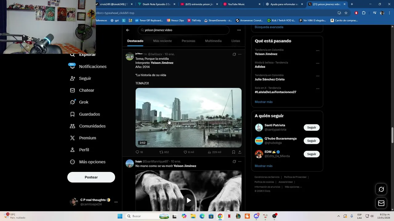Open the browser extensions puzzle icon

coord(364,13)
